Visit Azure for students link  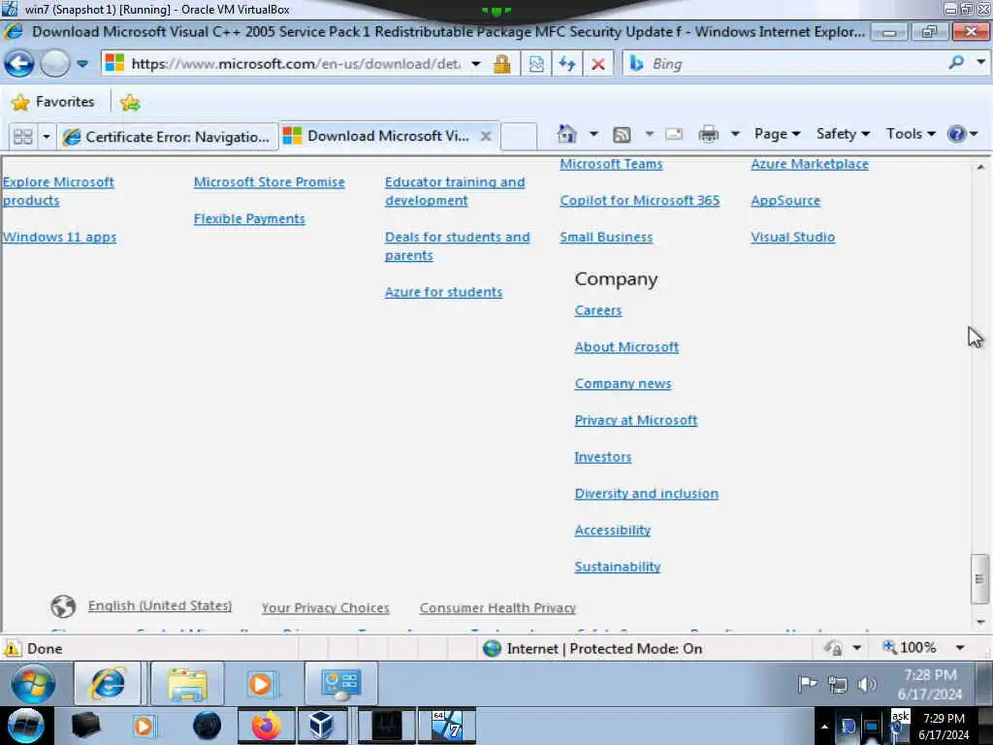coord(443,293)
